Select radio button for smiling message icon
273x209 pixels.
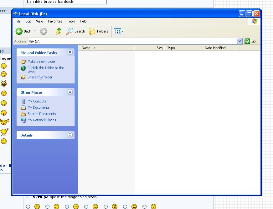(x=28, y=207)
